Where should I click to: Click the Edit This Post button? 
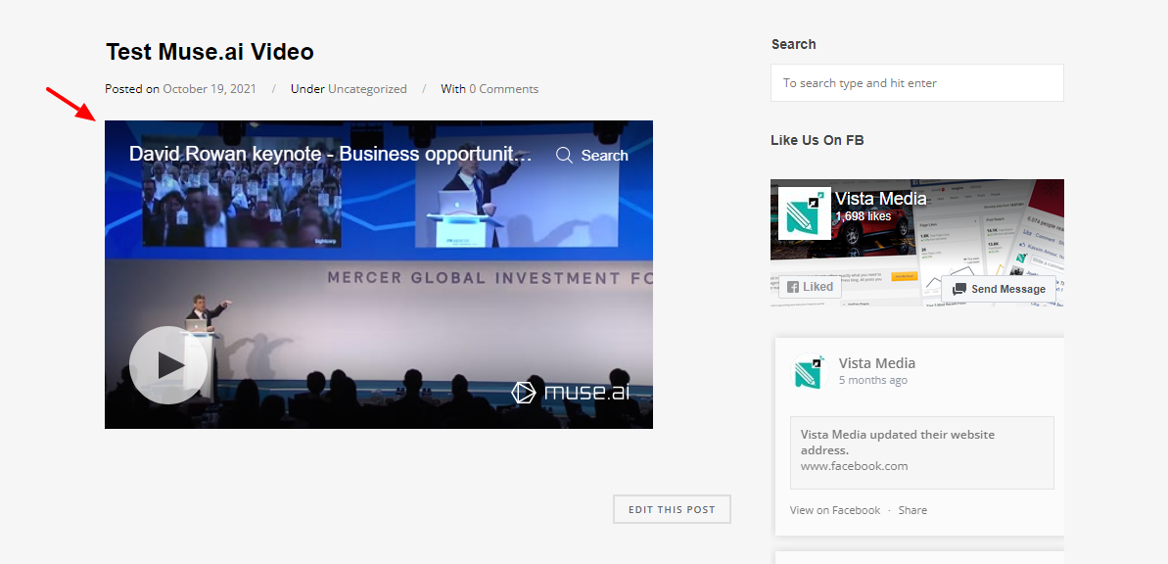click(672, 509)
